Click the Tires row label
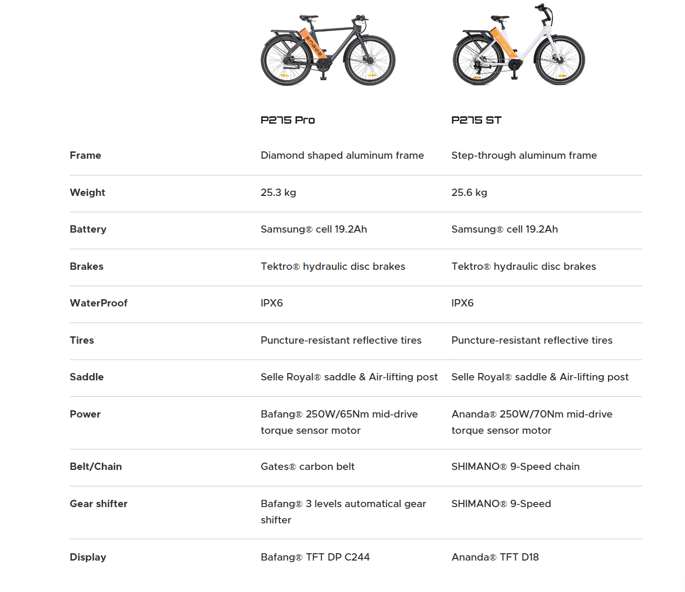685x592 pixels. [x=82, y=341]
